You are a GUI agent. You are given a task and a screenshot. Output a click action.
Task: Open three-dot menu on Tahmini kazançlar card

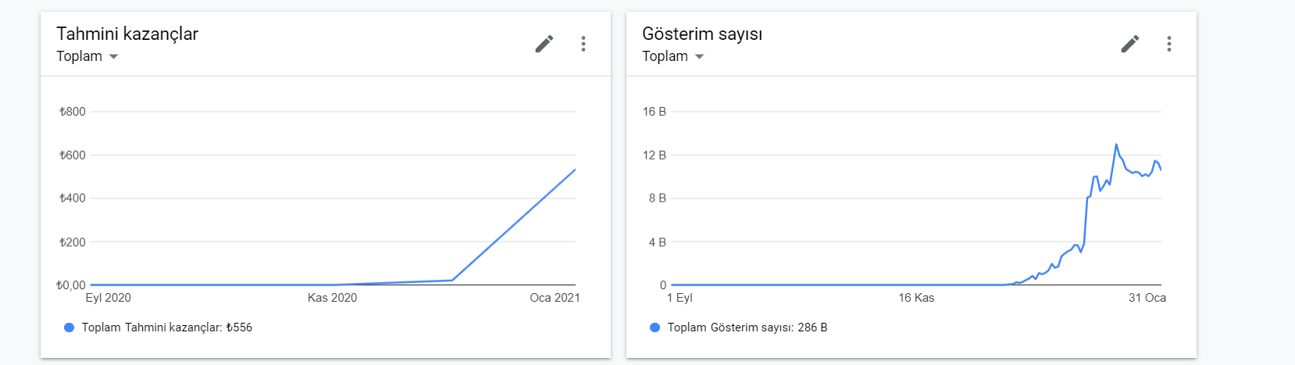coord(583,44)
